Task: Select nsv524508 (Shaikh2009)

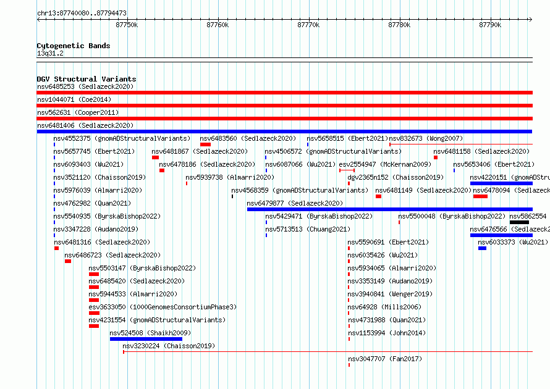Action: (151, 333)
